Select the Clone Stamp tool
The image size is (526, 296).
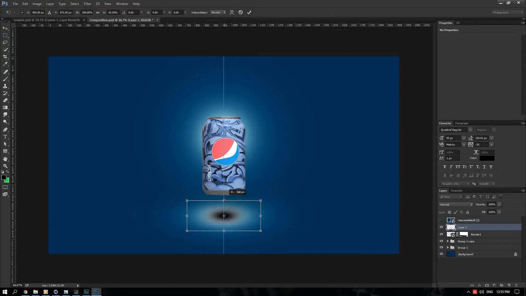(5, 86)
